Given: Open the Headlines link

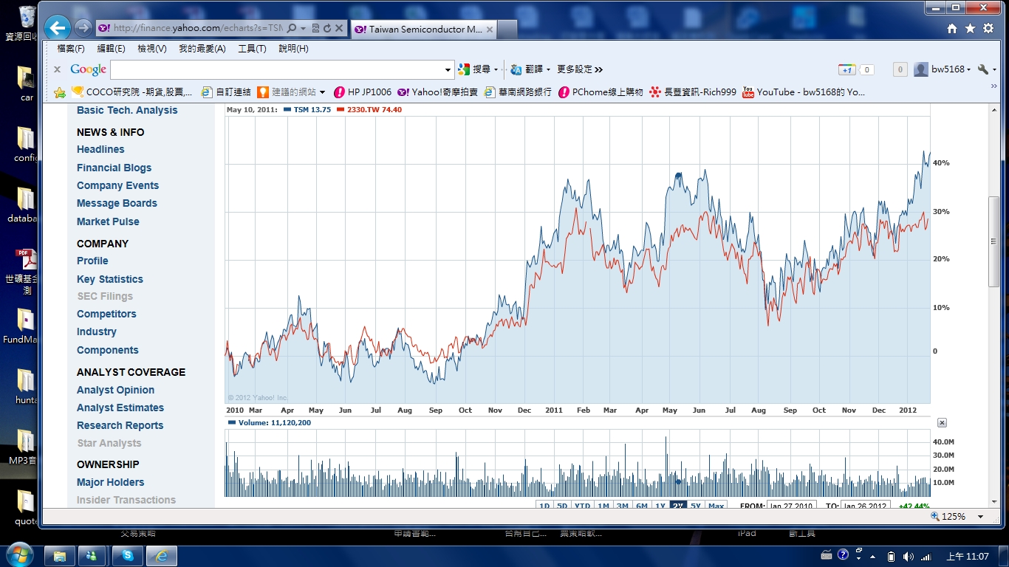Looking at the screenshot, I should pyautogui.click(x=100, y=149).
